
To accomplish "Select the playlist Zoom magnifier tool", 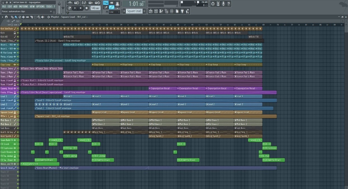I will (x=39, y=17).
